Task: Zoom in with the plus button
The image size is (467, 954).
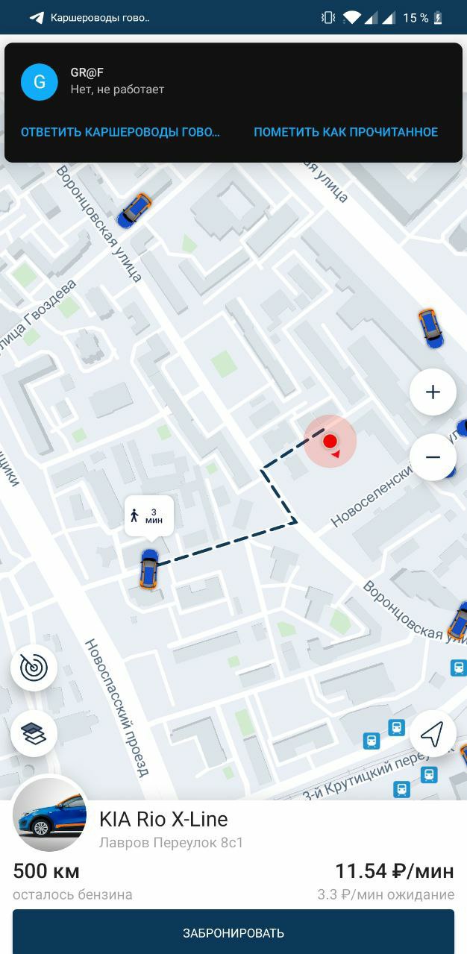Action: (433, 392)
